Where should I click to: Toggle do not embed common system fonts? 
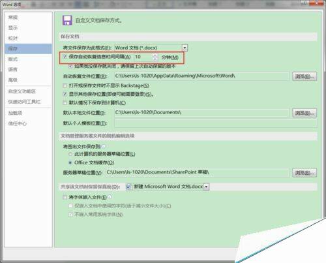point(70,215)
